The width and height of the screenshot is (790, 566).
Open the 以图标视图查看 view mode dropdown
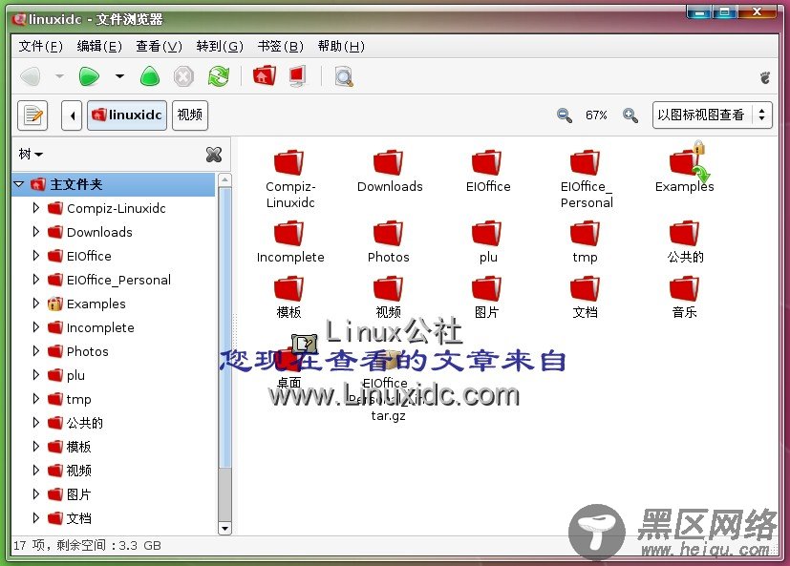(x=712, y=115)
